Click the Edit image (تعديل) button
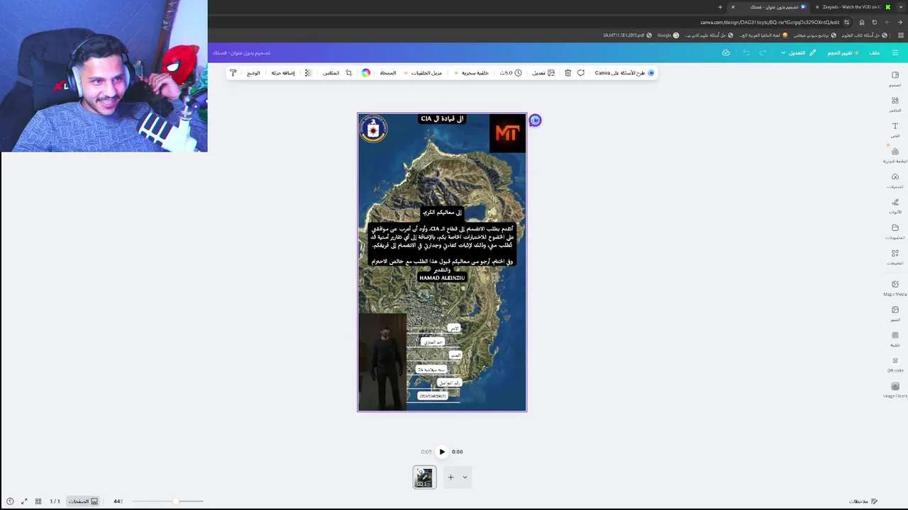908x510 pixels. point(543,73)
